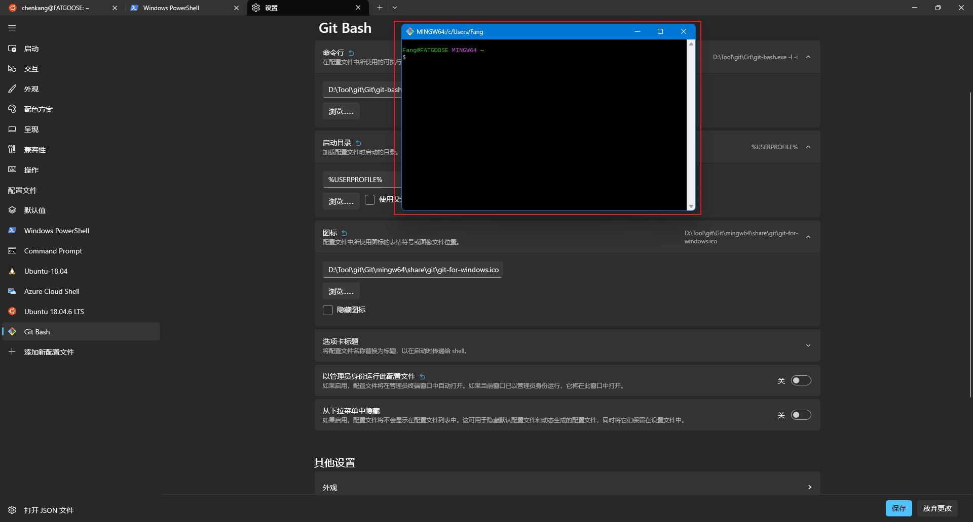Click the Azure Cloud Shell icon
This screenshot has height=522, width=973.
(x=12, y=291)
